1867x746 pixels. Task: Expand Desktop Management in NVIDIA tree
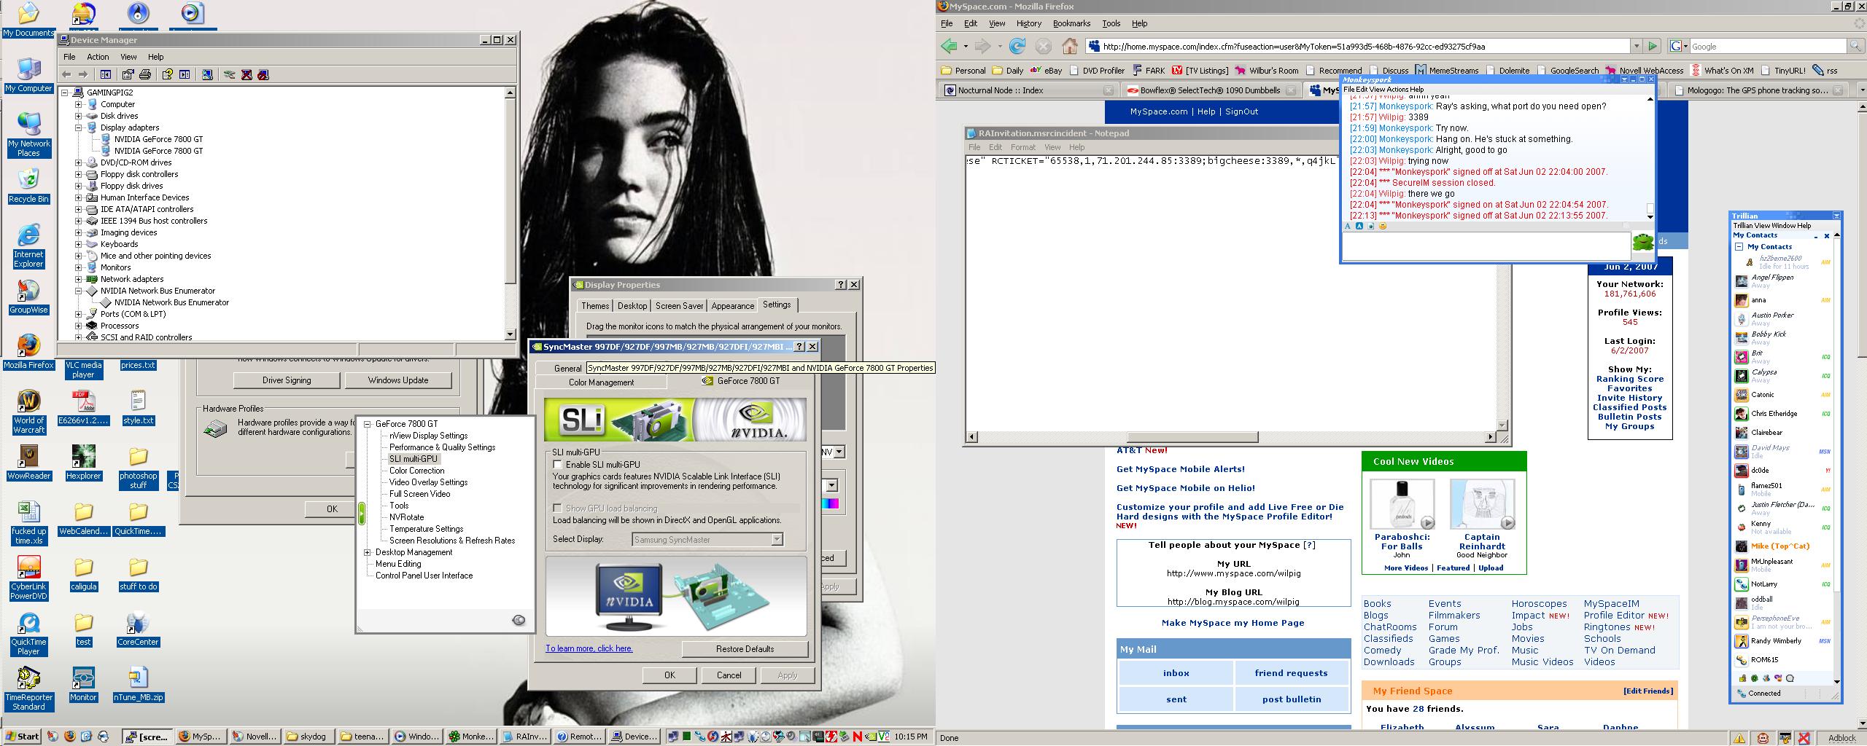[368, 552]
